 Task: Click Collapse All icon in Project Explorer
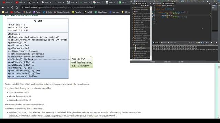(142, 6)
